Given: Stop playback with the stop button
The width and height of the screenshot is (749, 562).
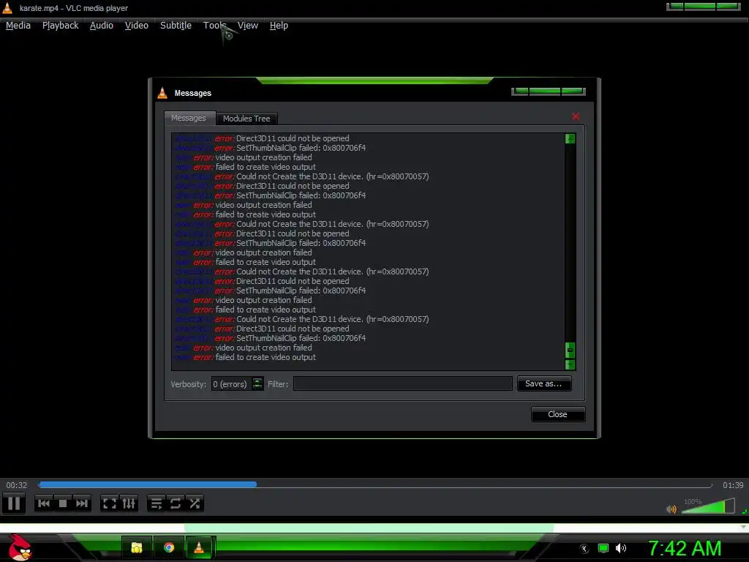Looking at the screenshot, I should [x=63, y=503].
